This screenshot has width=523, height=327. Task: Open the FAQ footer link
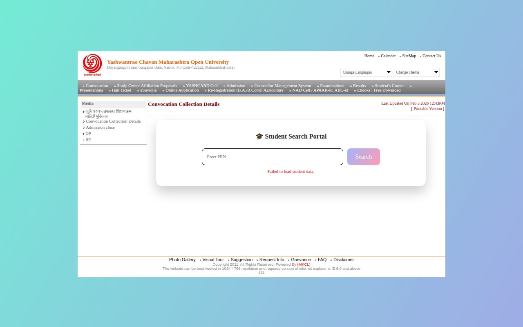322,260
